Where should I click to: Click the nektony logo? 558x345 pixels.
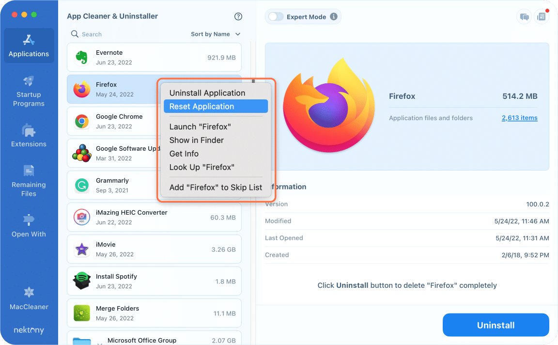pos(29,329)
